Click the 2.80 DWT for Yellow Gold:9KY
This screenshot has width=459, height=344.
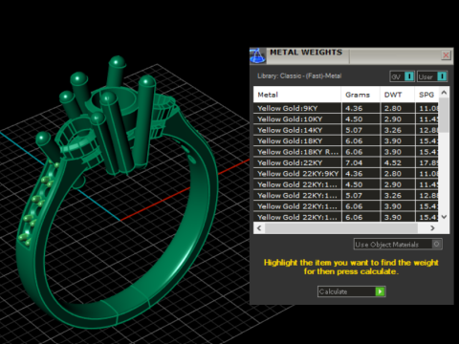(393, 108)
